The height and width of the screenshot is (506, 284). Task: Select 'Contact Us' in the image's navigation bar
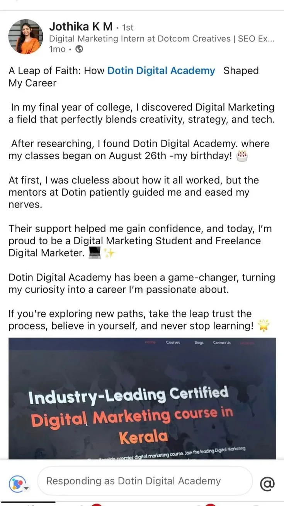click(222, 343)
